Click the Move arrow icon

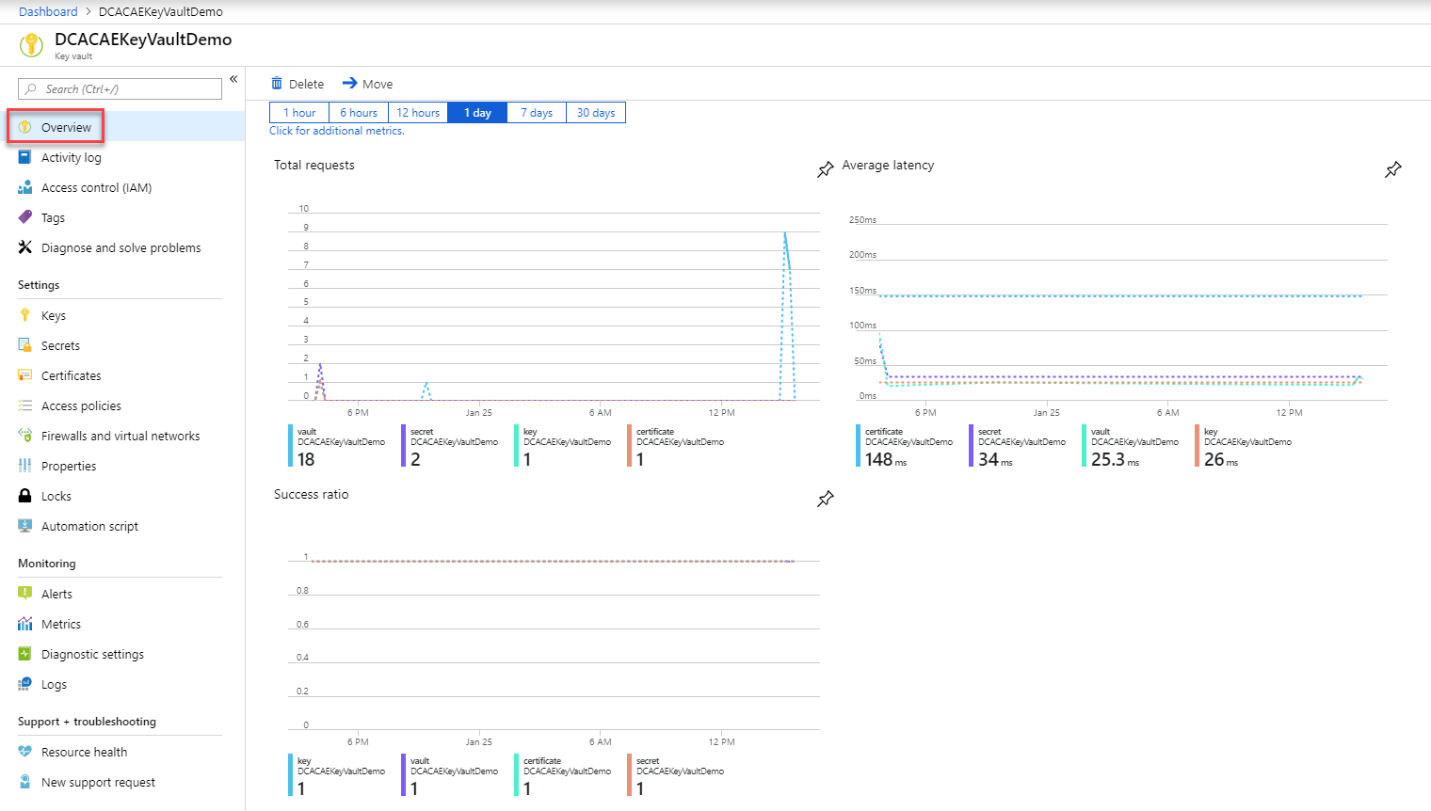pyautogui.click(x=349, y=84)
